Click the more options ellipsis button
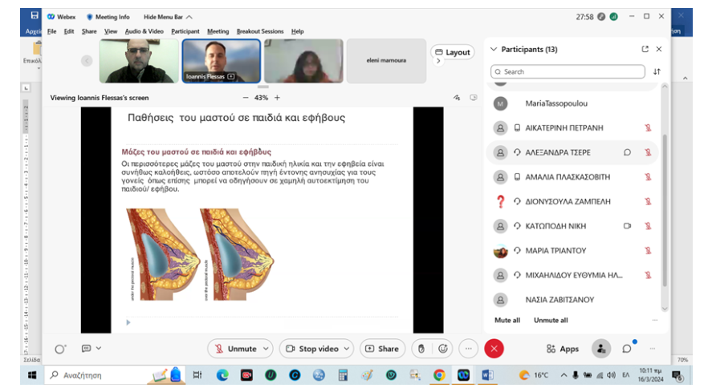The image size is (708, 392). click(469, 349)
